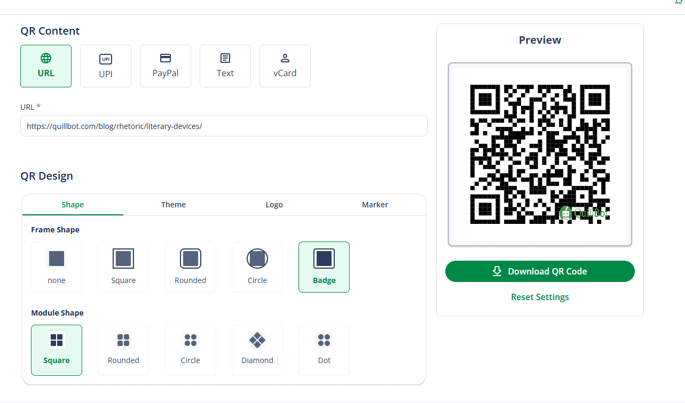
Task: Open the Theme tab
Action: (x=174, y=205)
